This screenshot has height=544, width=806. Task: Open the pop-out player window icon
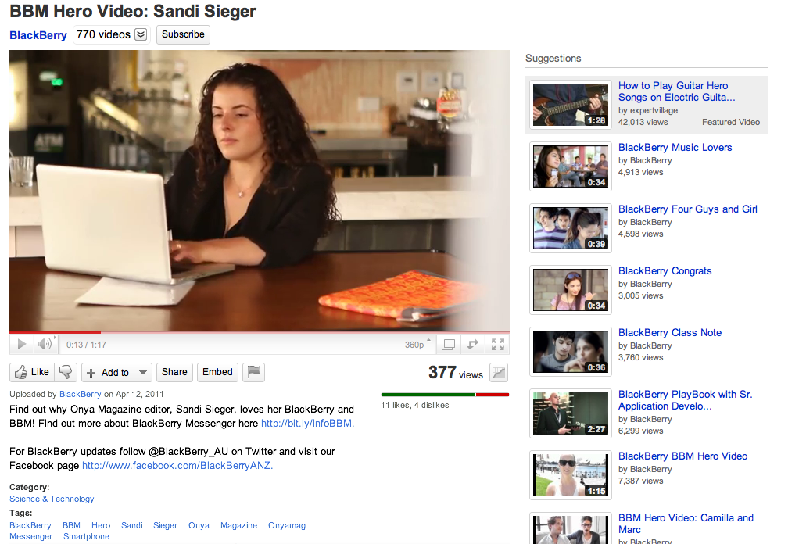448,345
